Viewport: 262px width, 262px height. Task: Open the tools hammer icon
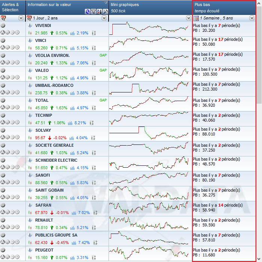point(106,12)
